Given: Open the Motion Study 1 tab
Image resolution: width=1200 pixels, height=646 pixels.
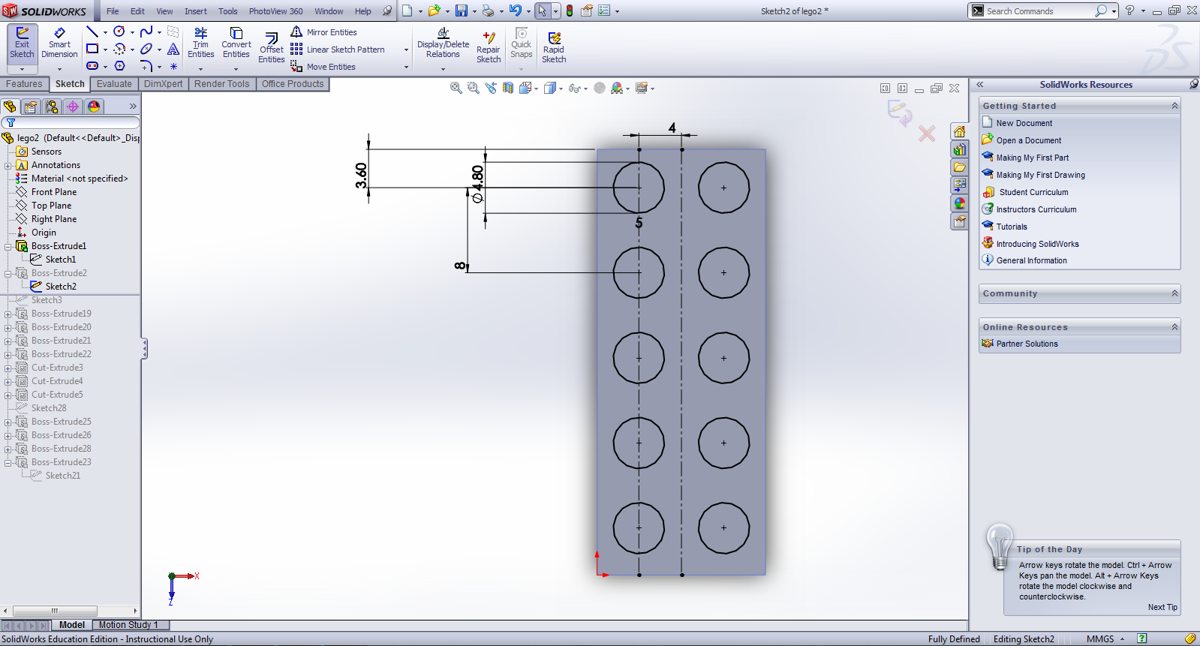Looking at the screenshot, I should click(129, 625).
